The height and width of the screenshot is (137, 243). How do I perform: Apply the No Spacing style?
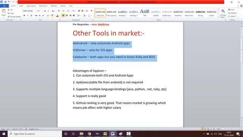tap(111, 13)
